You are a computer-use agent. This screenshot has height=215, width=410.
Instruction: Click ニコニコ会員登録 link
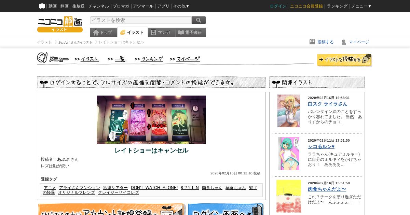tap(306, 6)
